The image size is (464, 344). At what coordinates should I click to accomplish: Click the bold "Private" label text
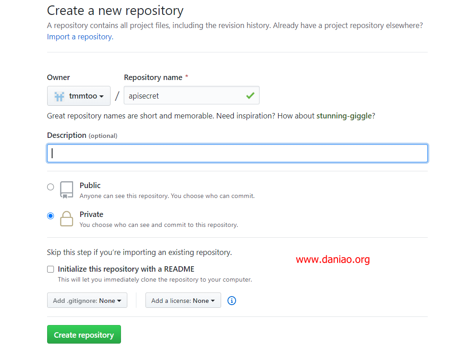point(92,214)
